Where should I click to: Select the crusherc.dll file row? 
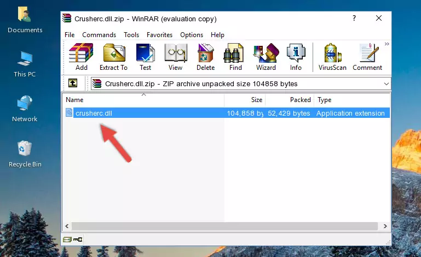(x=227, y=113)
